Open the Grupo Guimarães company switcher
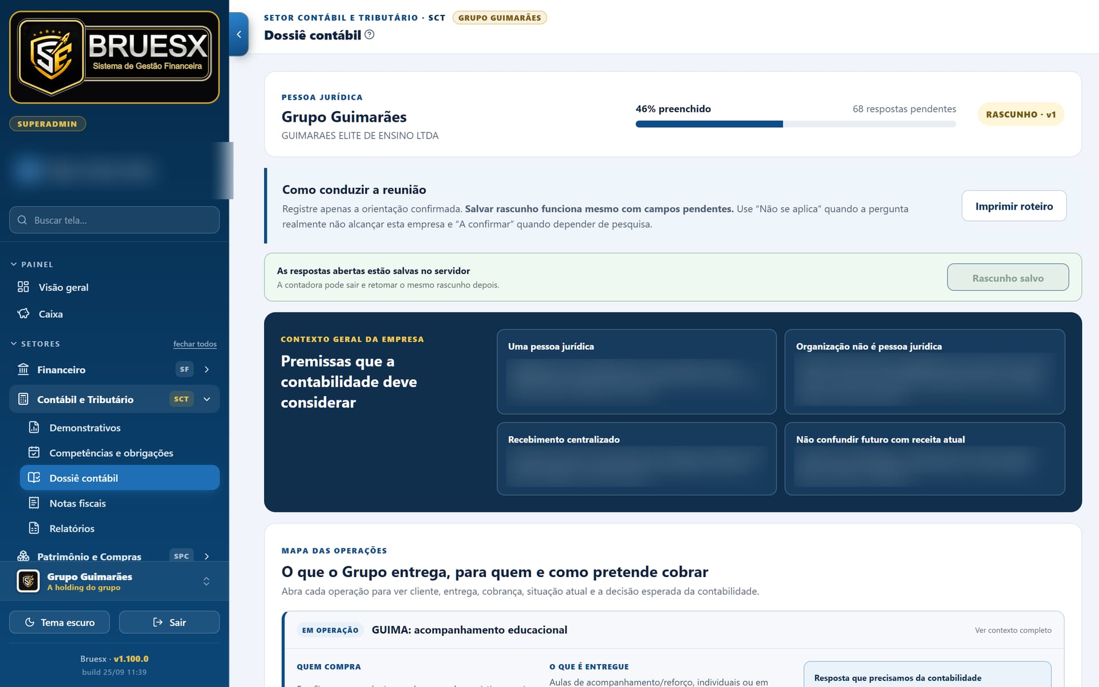 point(114,581)
